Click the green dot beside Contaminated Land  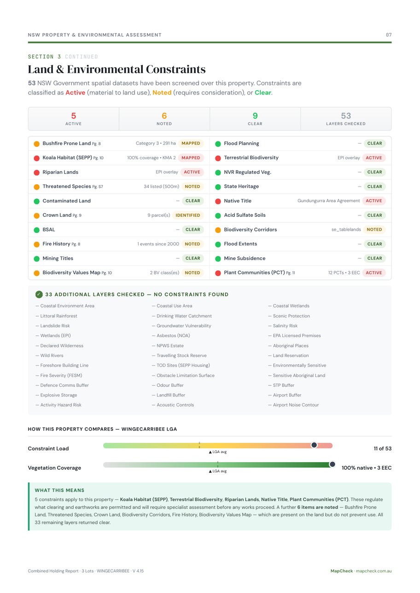tap(37, 201)
